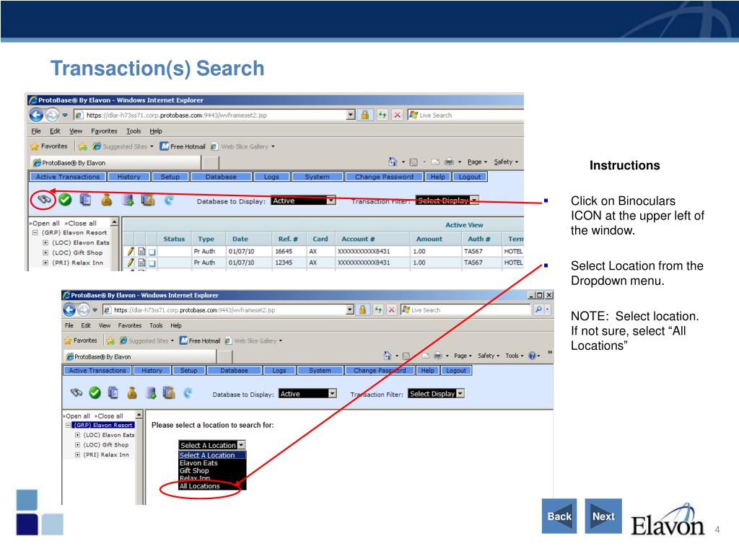
Task: Click the green checkmark icon in lower window
Action: click(95, 392)
